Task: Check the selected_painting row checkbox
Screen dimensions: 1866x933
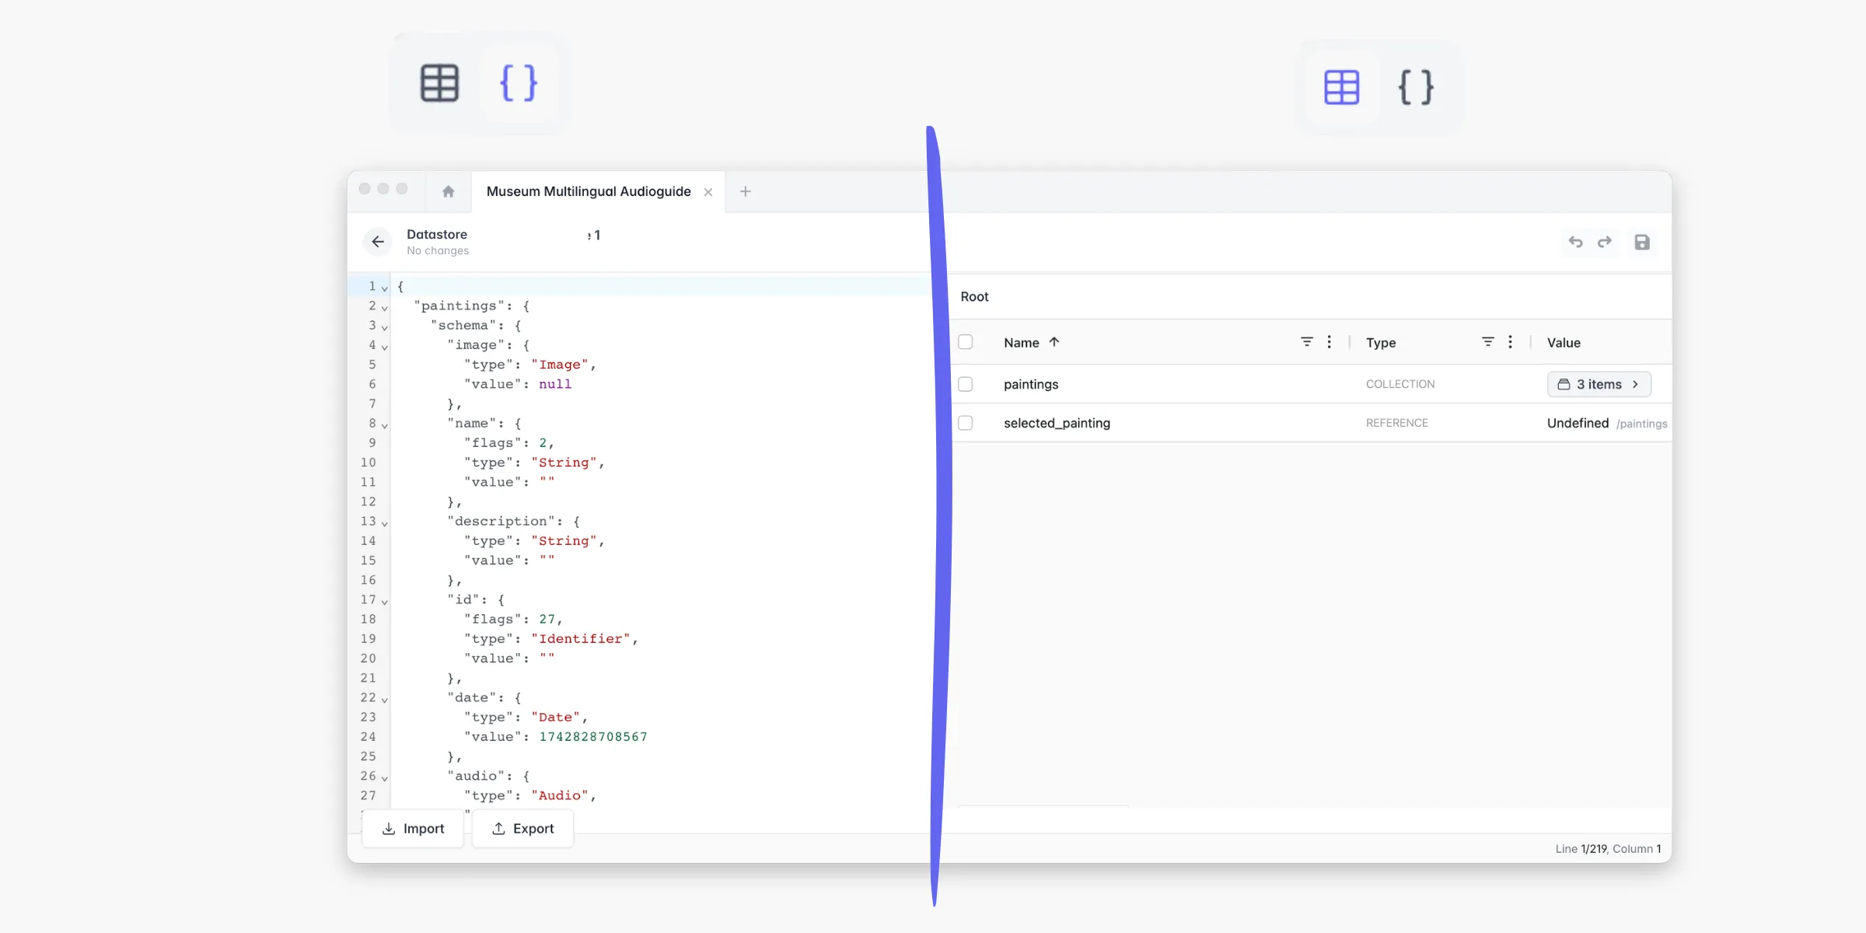Action: 966,423
